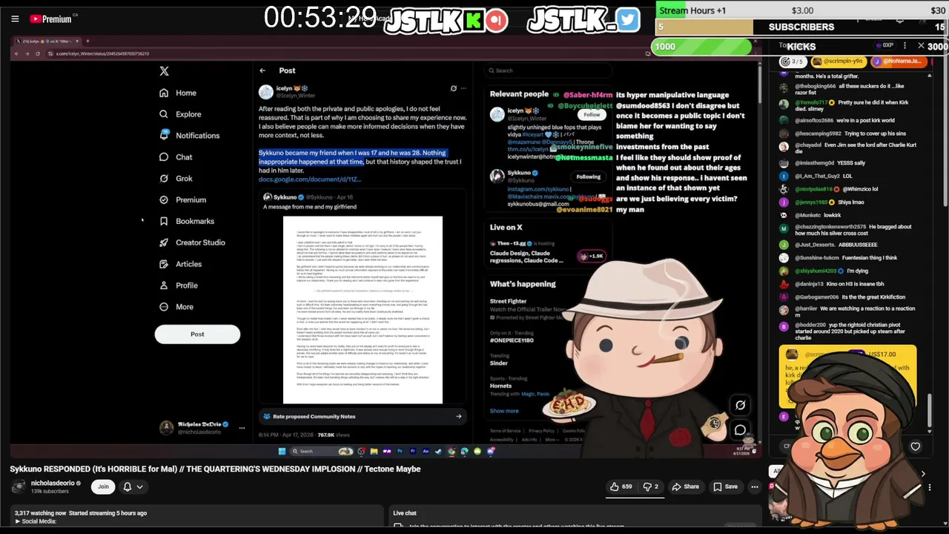This screenshot has height=534, width=949.
Task: Open the notification bell dropdown
Action: click(133, 487)
